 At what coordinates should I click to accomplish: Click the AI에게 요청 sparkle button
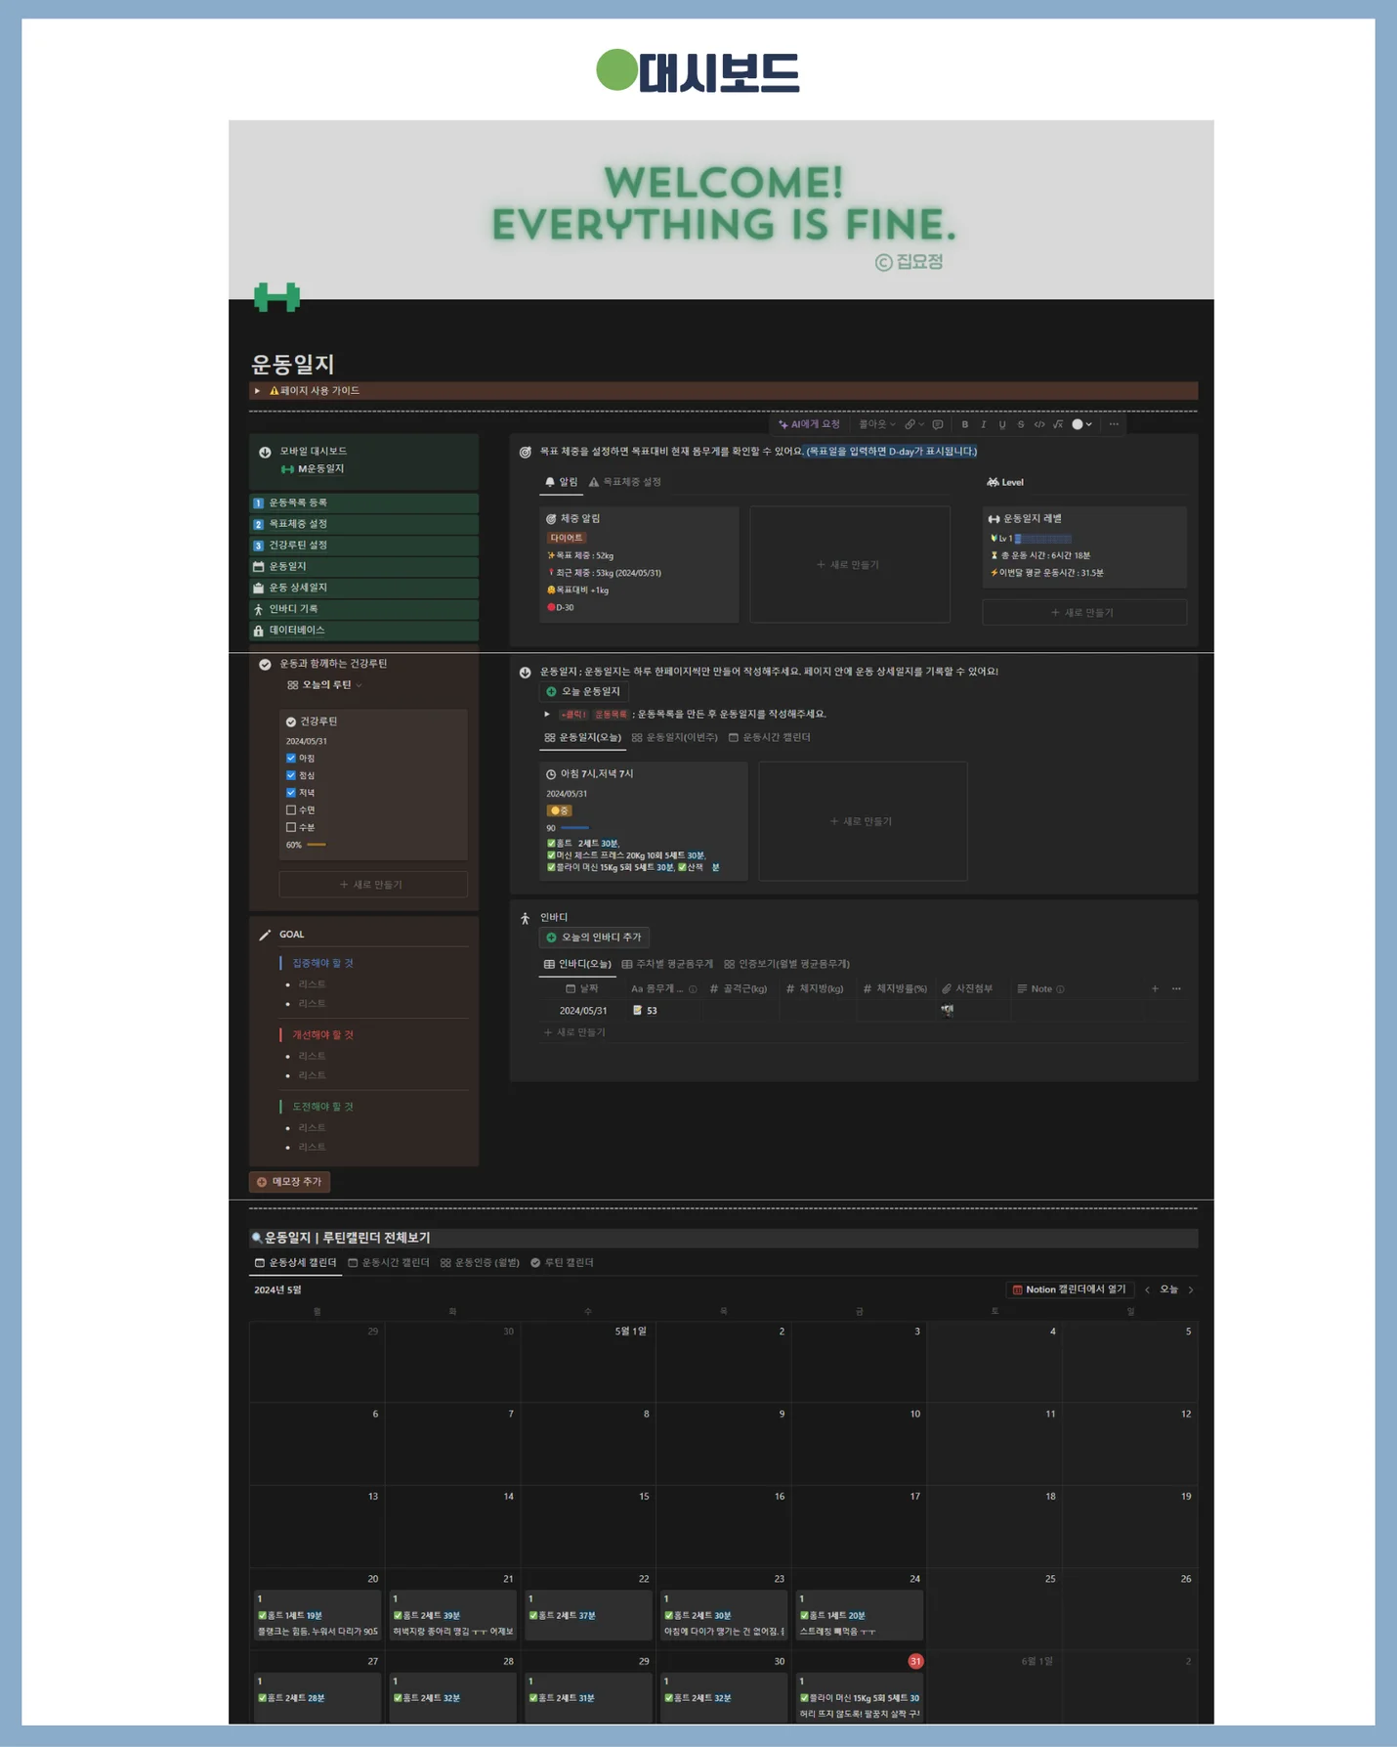809,424
